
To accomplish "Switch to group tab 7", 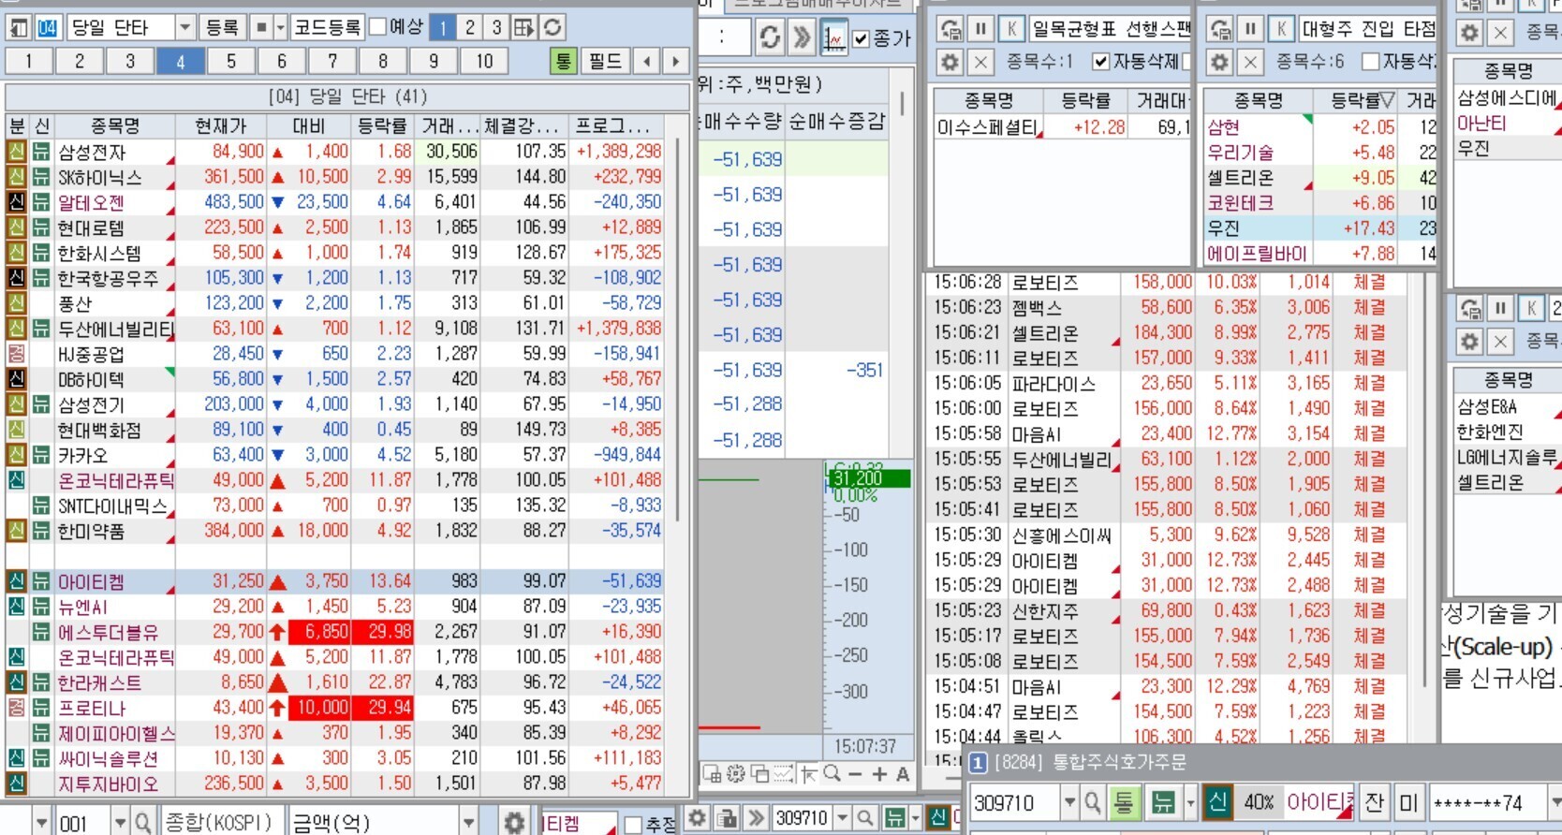I will [332, 62].
